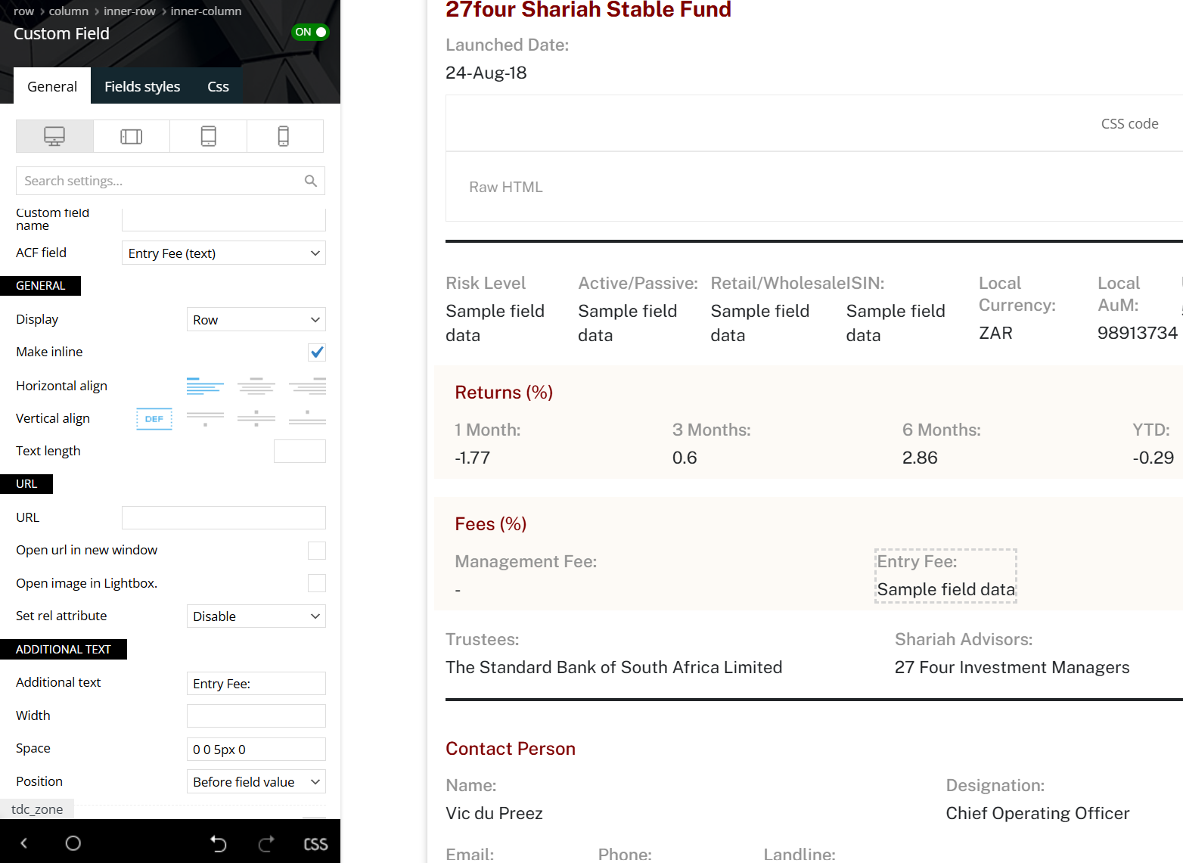Click the circle icon in bottom bar
This screenshot has width=1183, height=863.
(73, 843)
